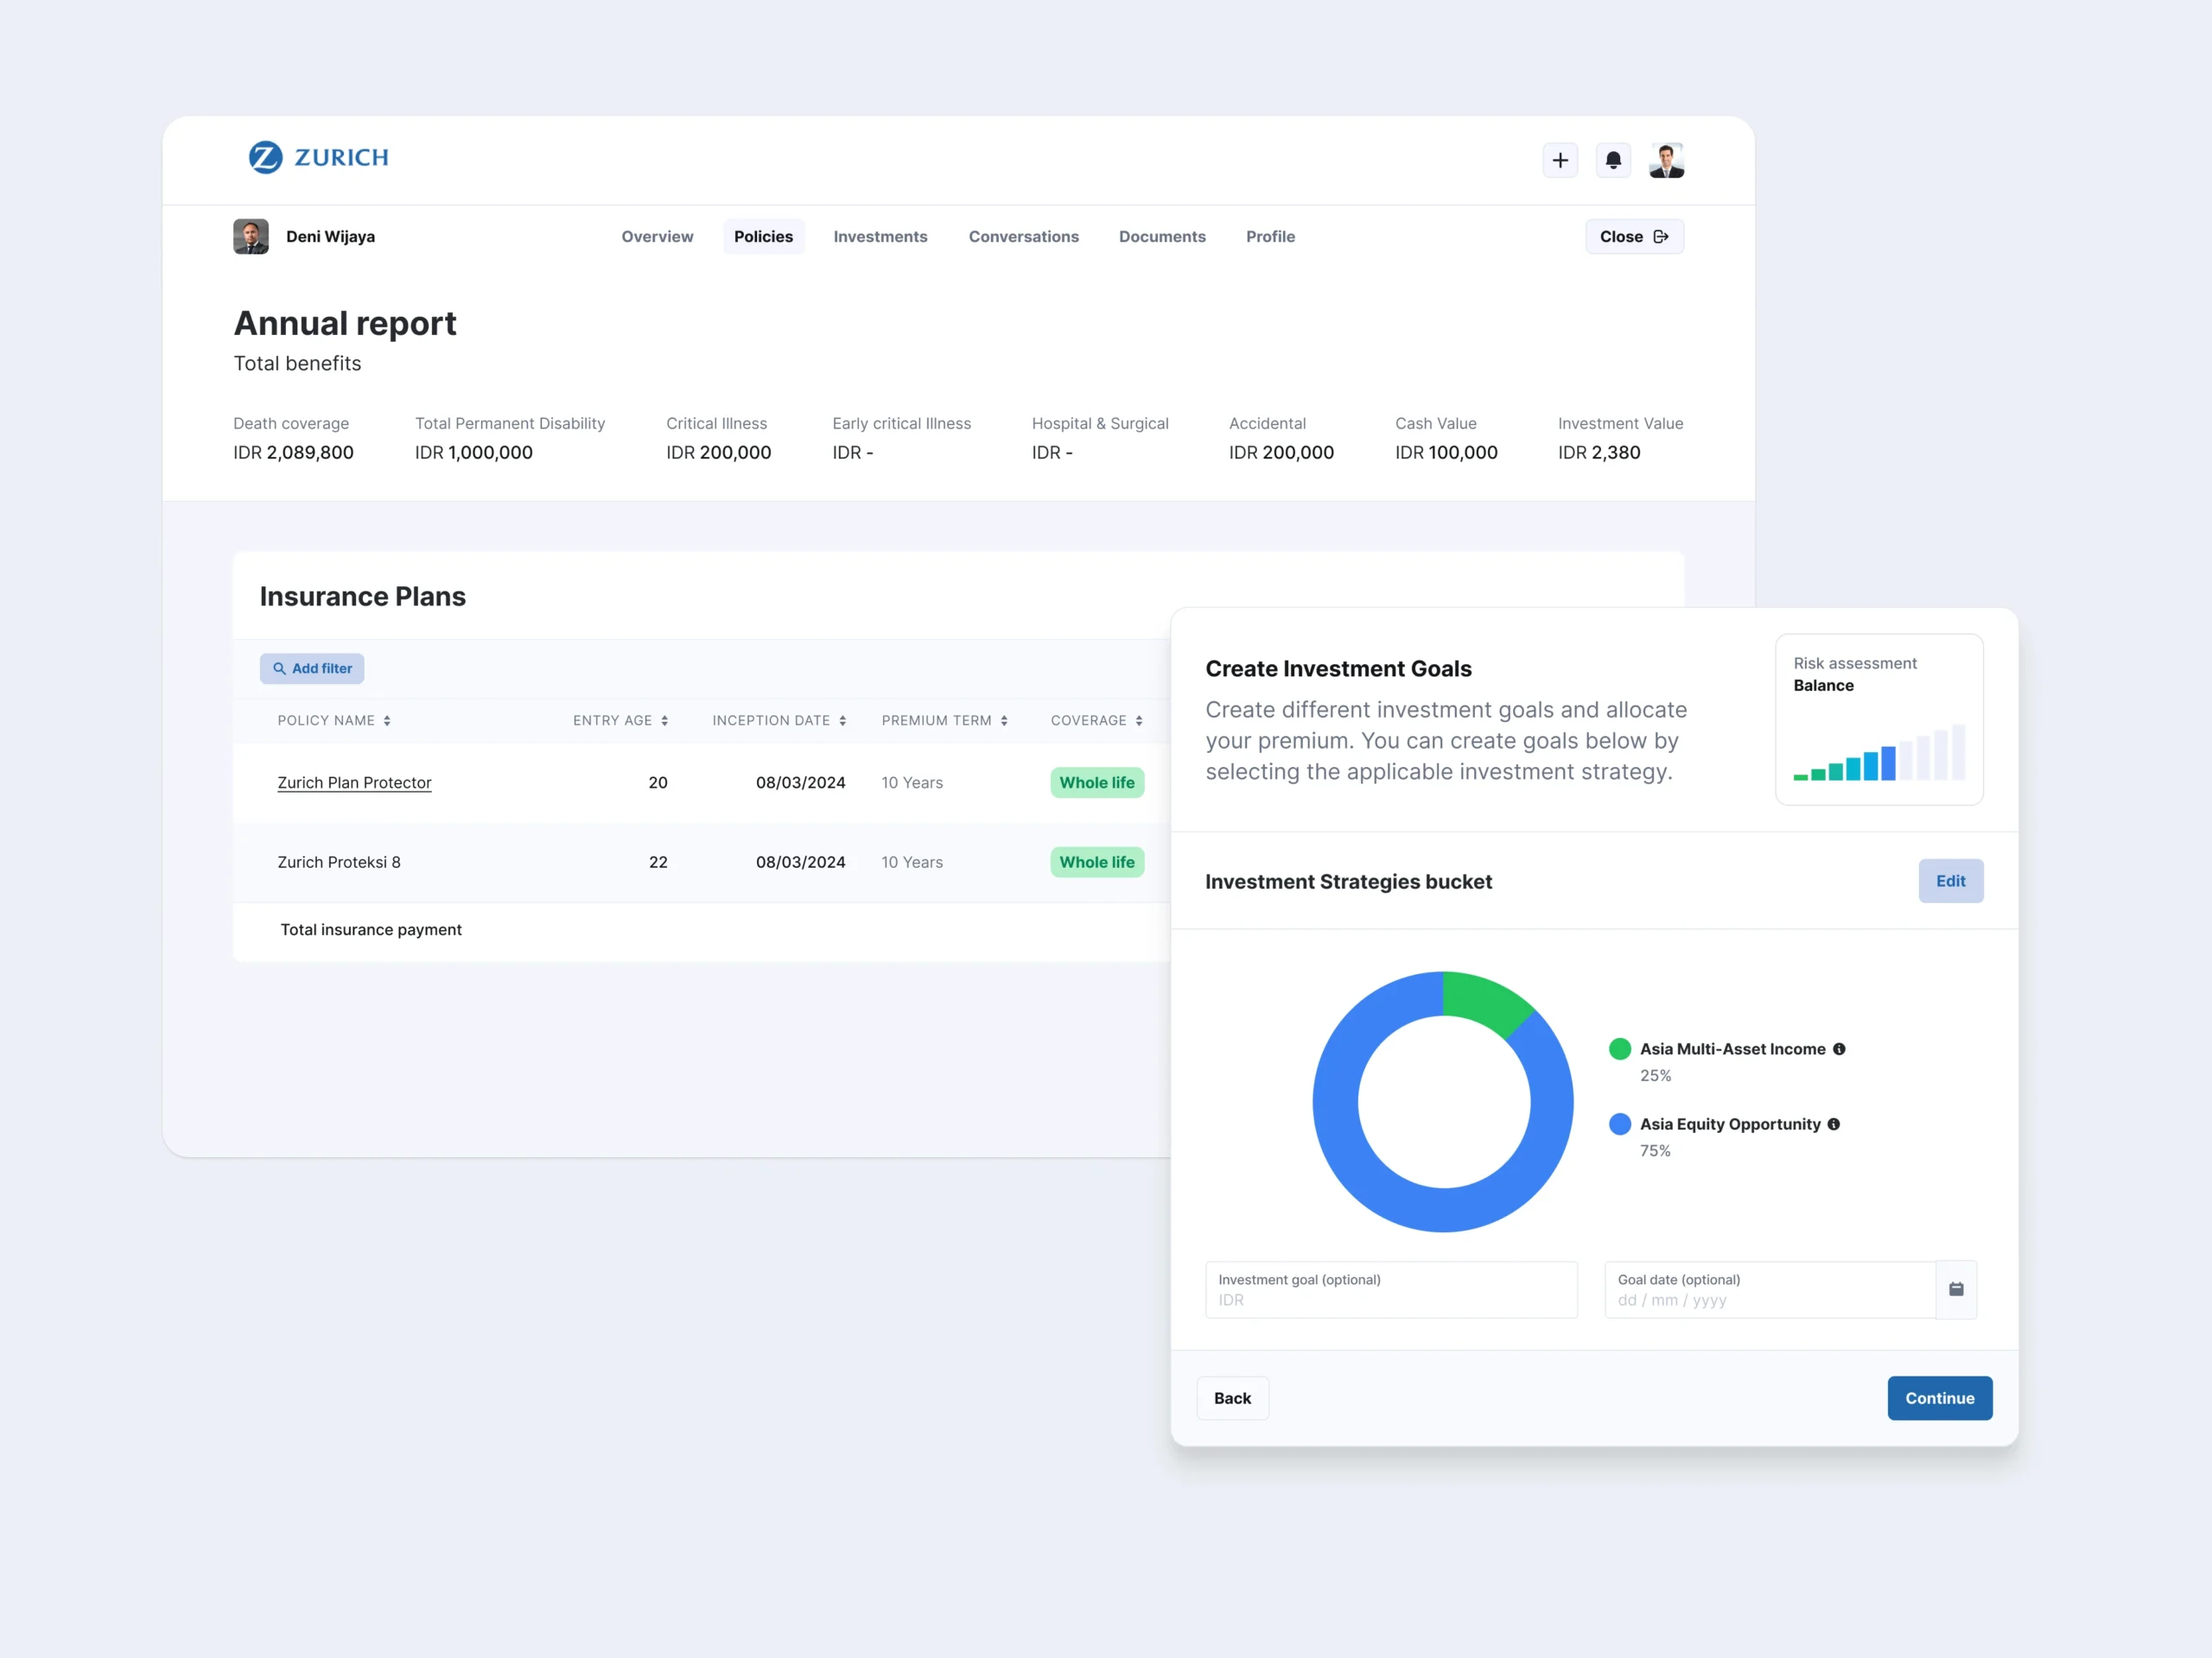
Task: Click the Zurich logo
Action: [318, 157]
